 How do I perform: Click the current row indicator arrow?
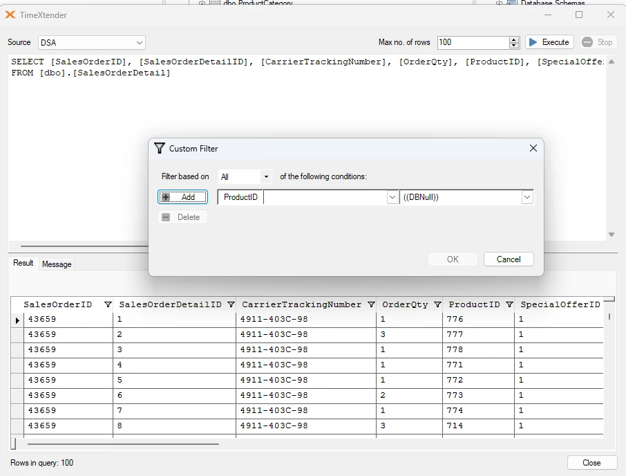click(17, 320)
